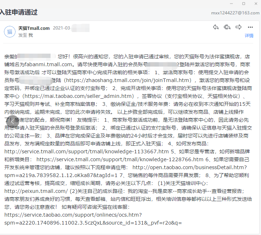Click the sender name 天猫Tmall.com
The height and width of the screenshot is (235, 261).
point(34,28)
